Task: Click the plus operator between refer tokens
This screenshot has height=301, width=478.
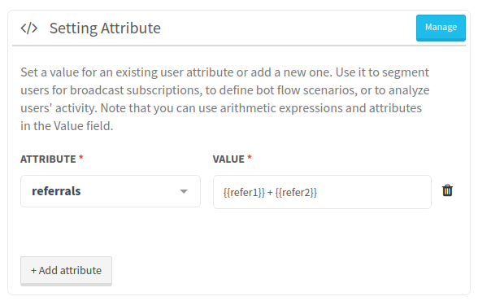Action: click(270, 193)
